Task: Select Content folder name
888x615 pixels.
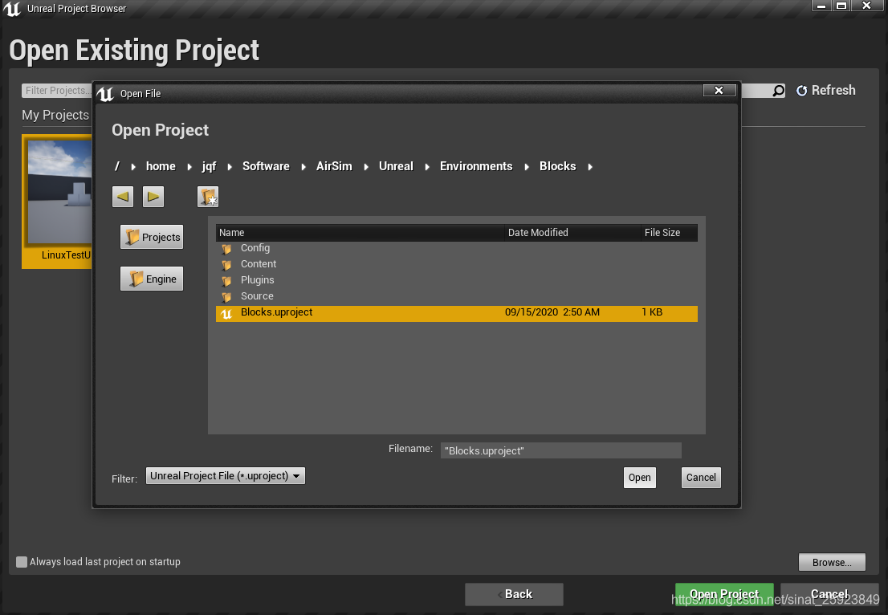Action: (259, 264)
